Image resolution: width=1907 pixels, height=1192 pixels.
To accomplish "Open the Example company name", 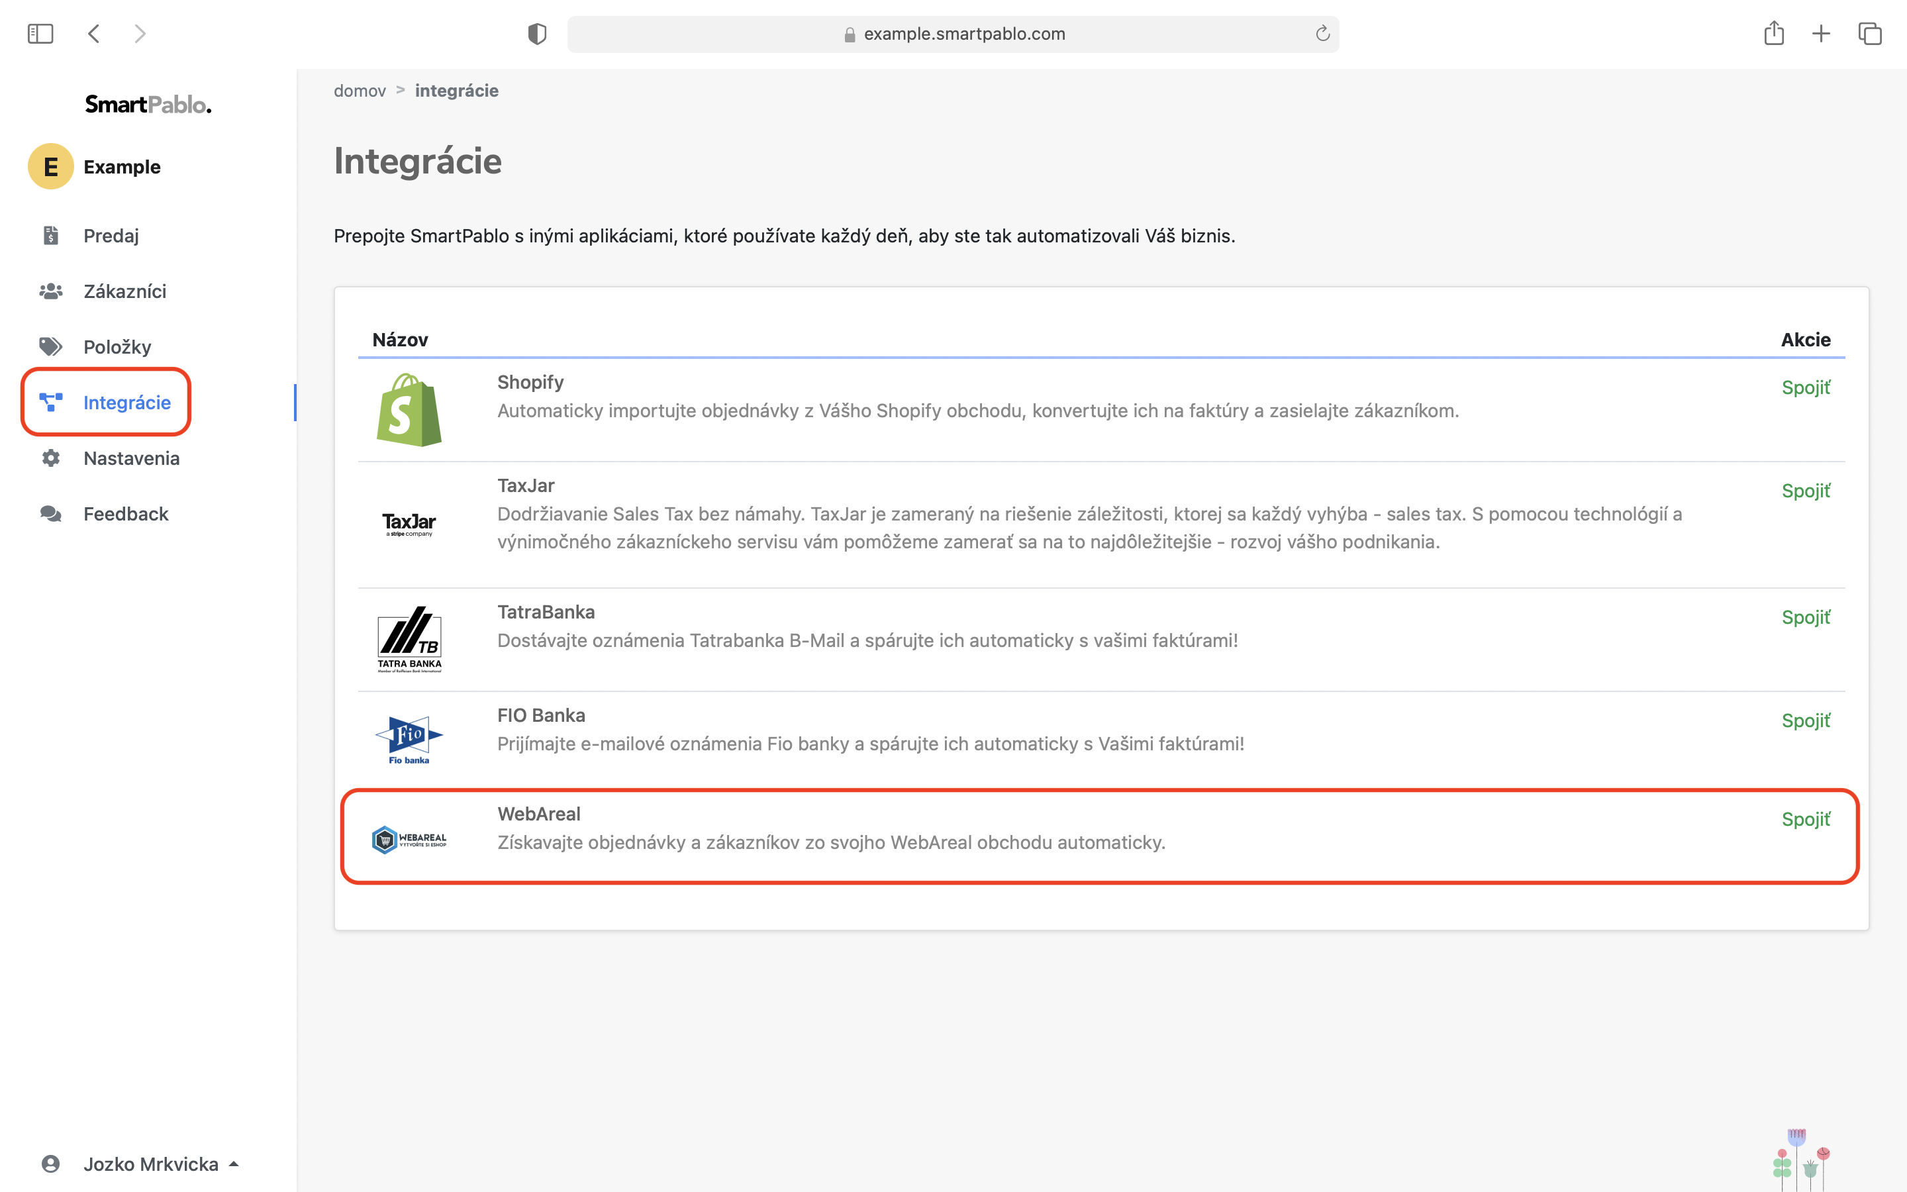I will [x=122, y=167].
